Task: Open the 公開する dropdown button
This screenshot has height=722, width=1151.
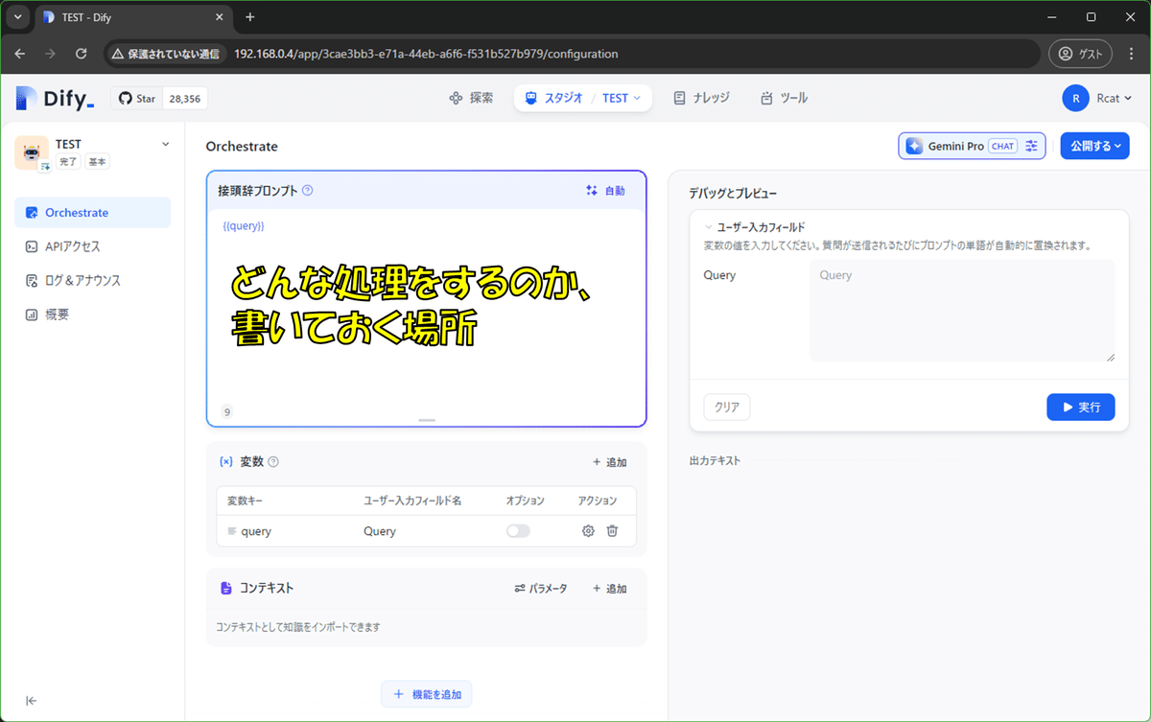Action: (x=1094, y=145)
